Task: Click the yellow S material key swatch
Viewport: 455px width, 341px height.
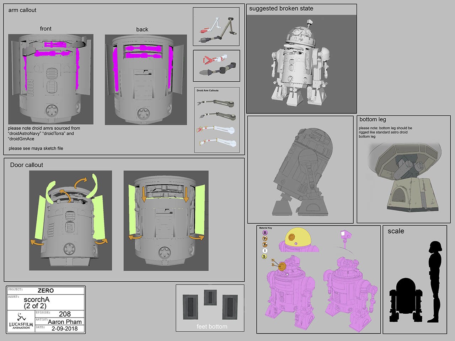Action: tap(264, 257)
